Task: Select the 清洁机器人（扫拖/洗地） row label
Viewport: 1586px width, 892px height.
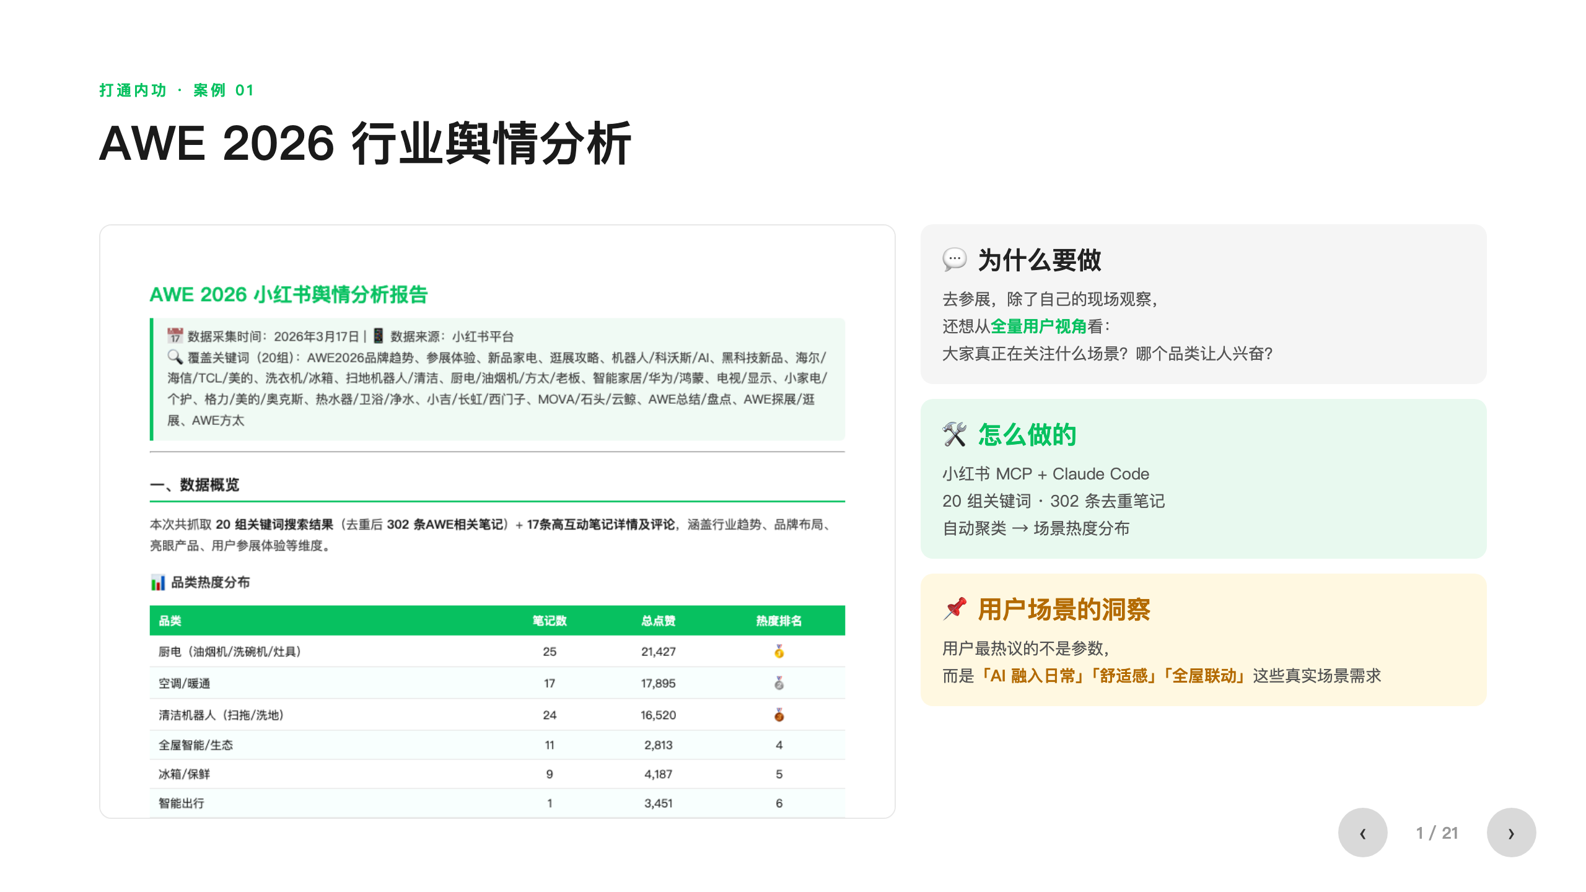Action: (221, 715)
